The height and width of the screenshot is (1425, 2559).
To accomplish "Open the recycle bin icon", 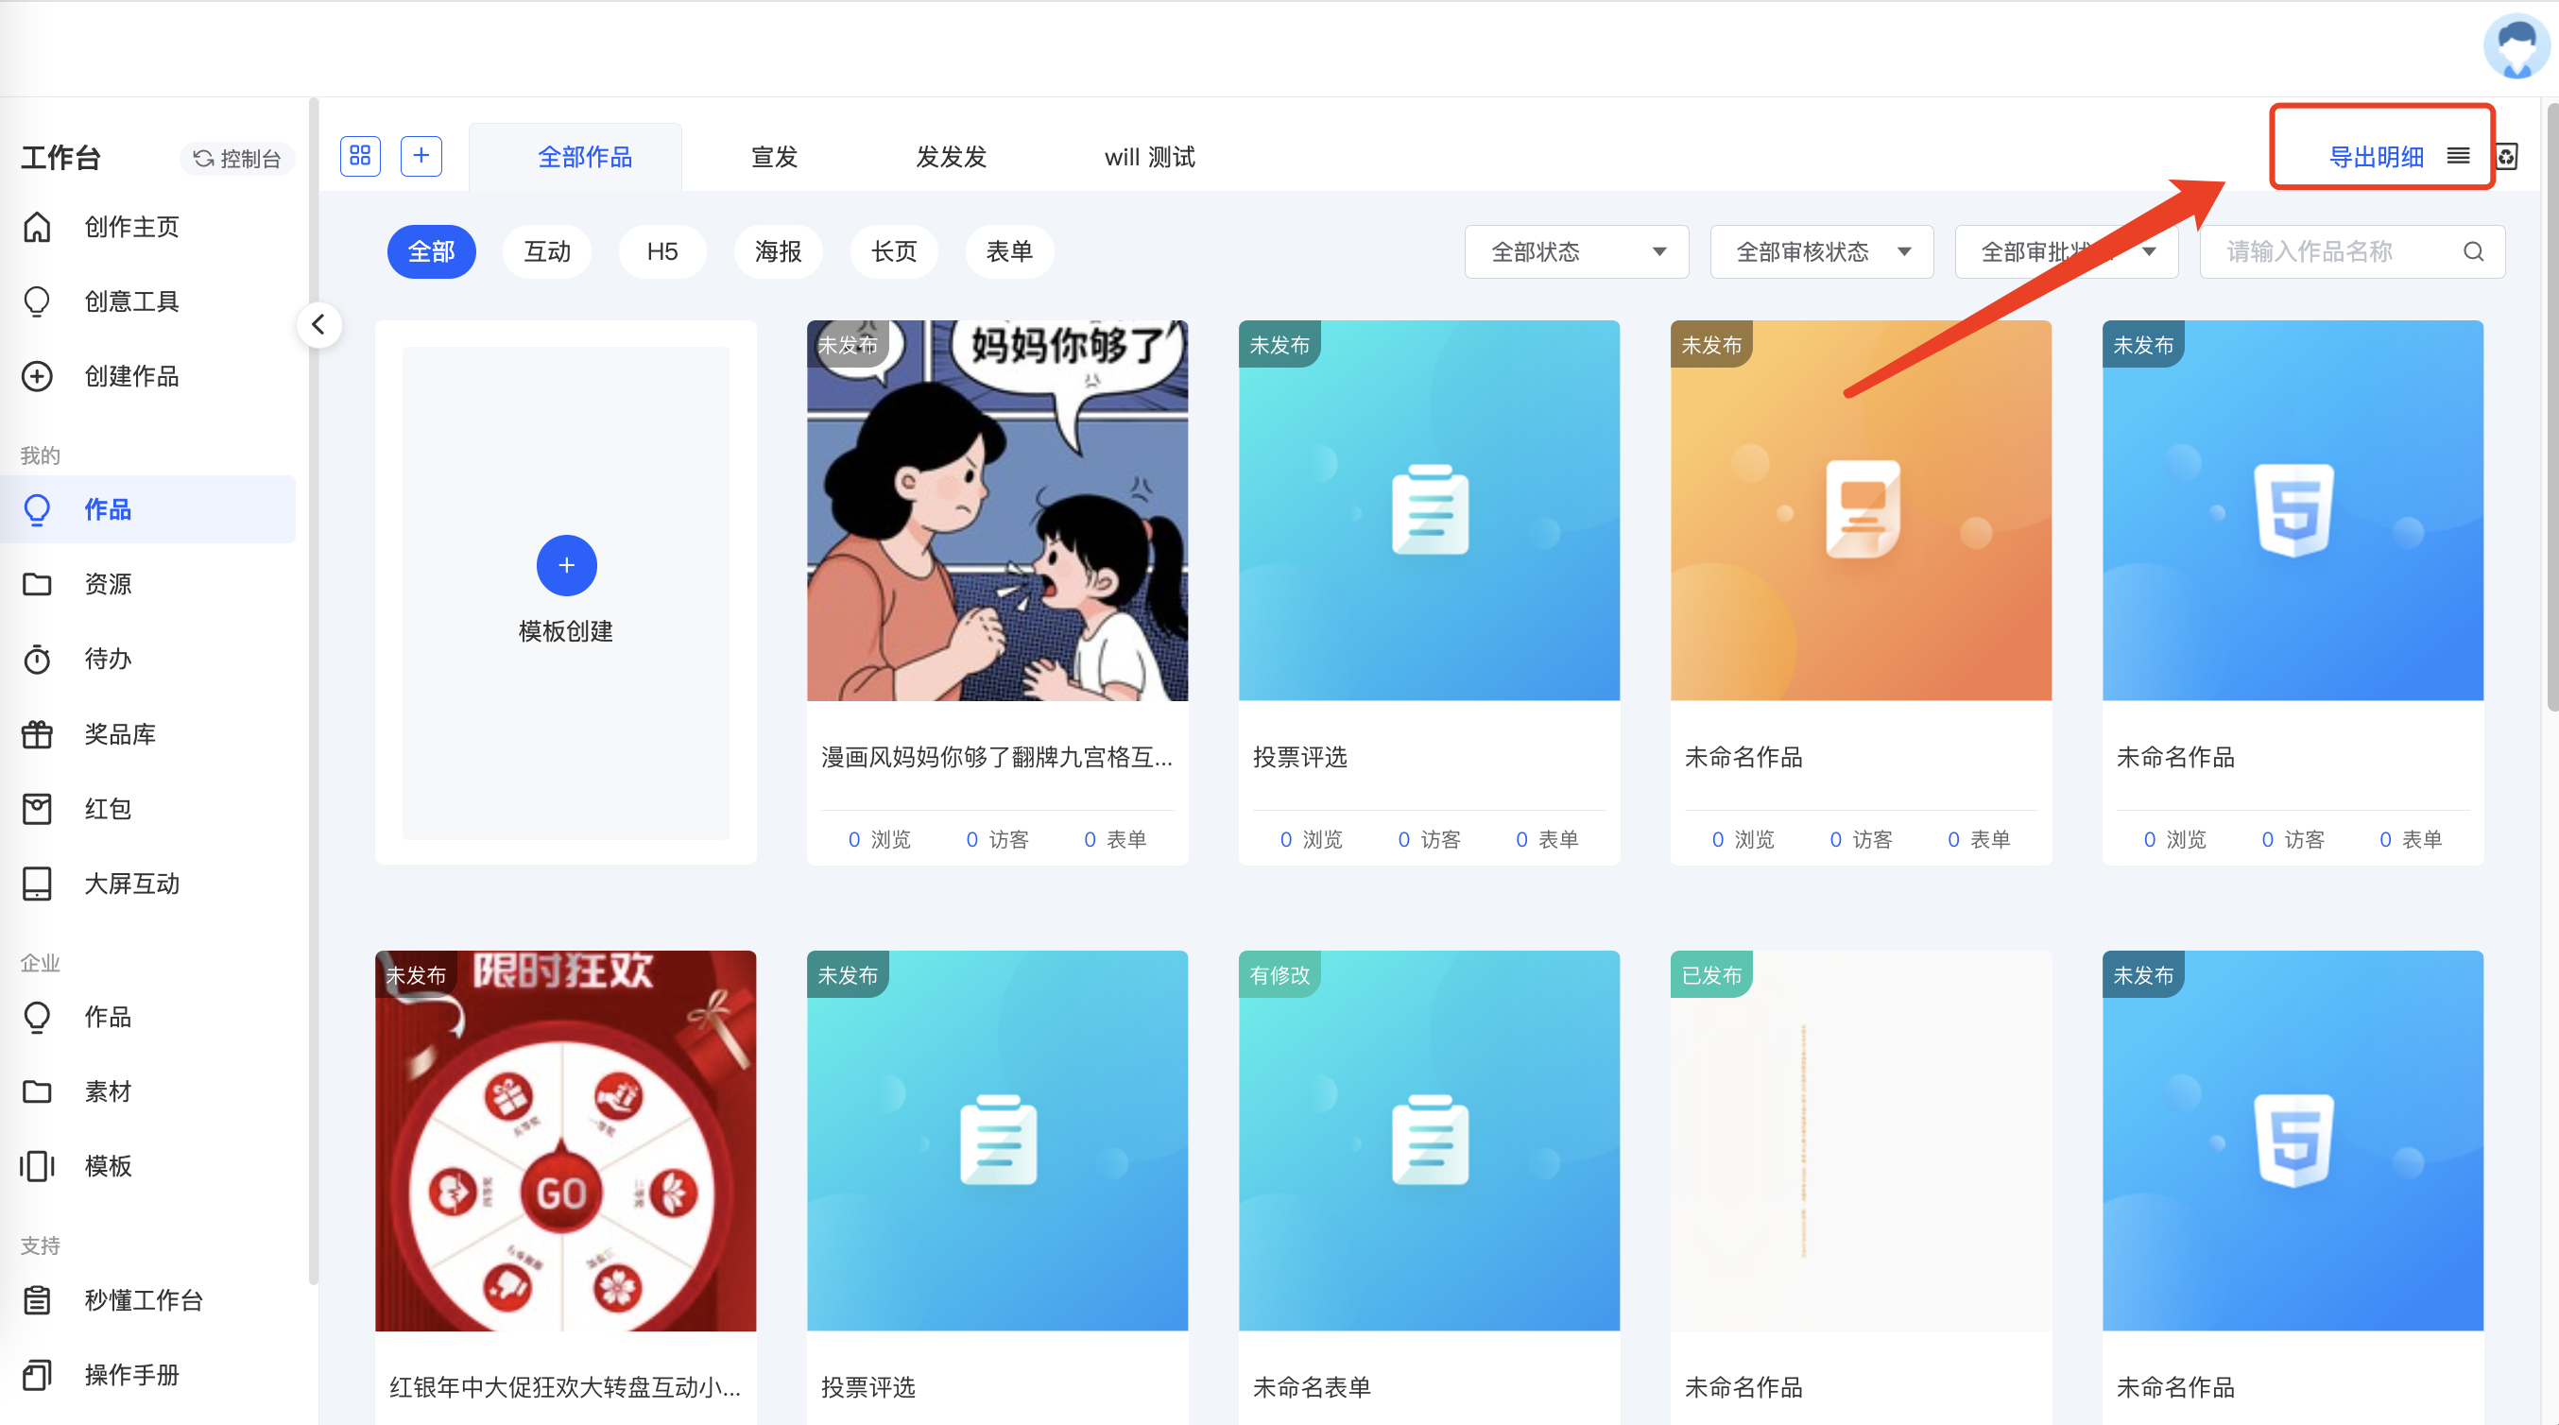I will click(x=2506, y=156).
